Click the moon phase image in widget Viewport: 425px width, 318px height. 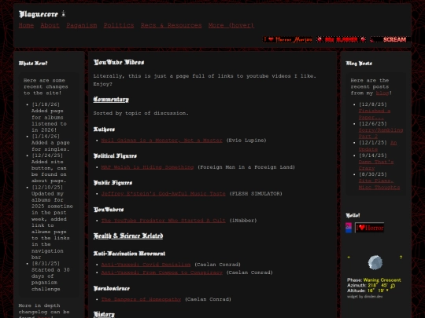(375, 262)
